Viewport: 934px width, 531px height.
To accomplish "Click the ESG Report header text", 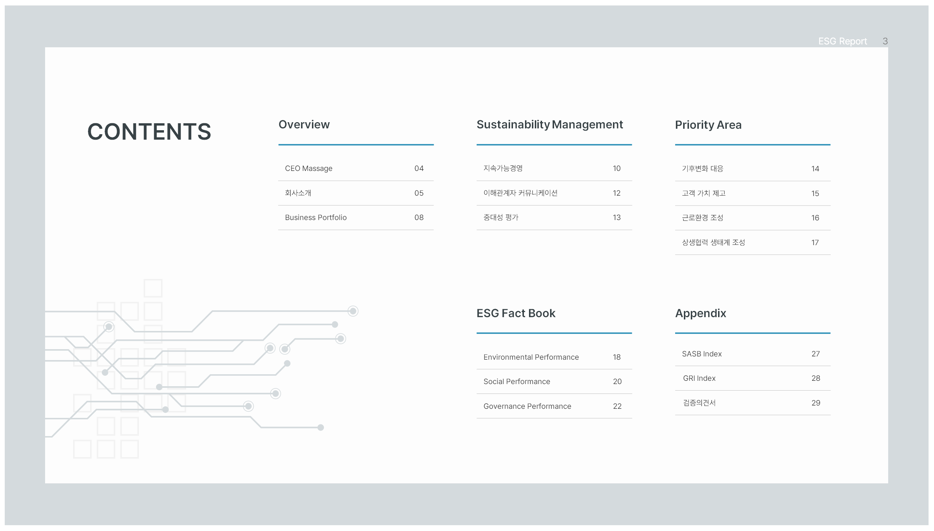I will pos(842,41).
